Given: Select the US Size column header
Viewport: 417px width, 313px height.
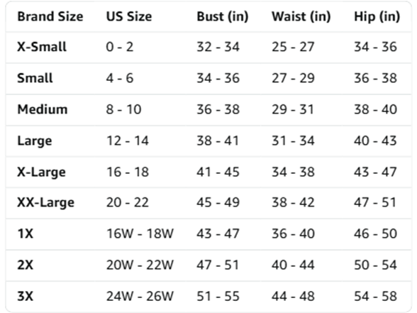Looking at the screenshot, I should (129, 16).
